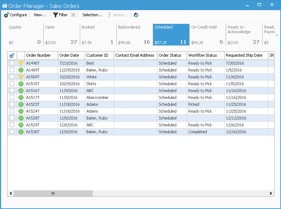Click green status icon for order A1516T

click(x=21, y=91)
